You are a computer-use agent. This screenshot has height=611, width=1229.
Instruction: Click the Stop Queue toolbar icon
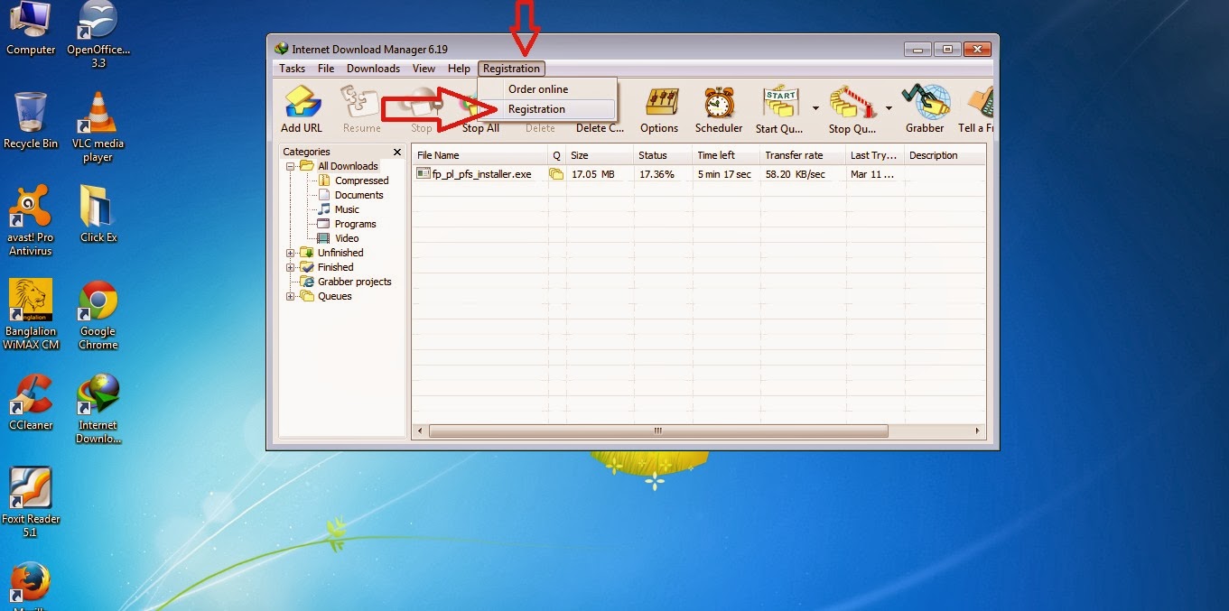point(852,110)
